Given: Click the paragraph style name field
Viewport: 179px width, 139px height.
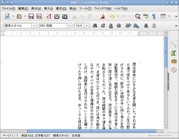Looking at the screenshot, I should coord(18,26).
